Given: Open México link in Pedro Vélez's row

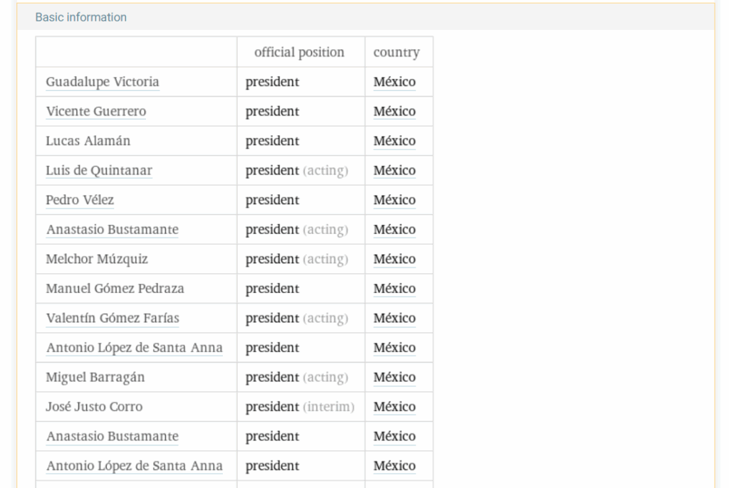Looking at the screenshot, I should (394, 200).
